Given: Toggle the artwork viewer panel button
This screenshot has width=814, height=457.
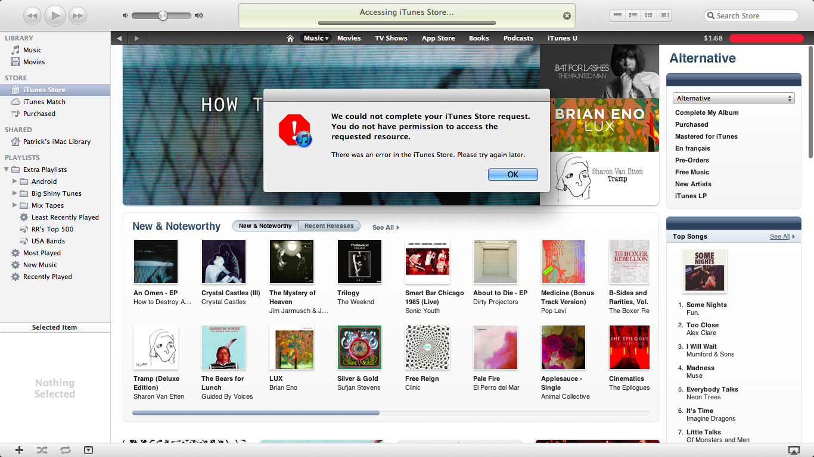Looking at the screenshot, I should coord(88,450).
